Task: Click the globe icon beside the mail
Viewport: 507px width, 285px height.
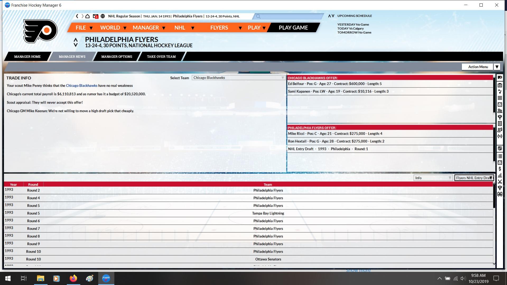Action: coord(103,16)
